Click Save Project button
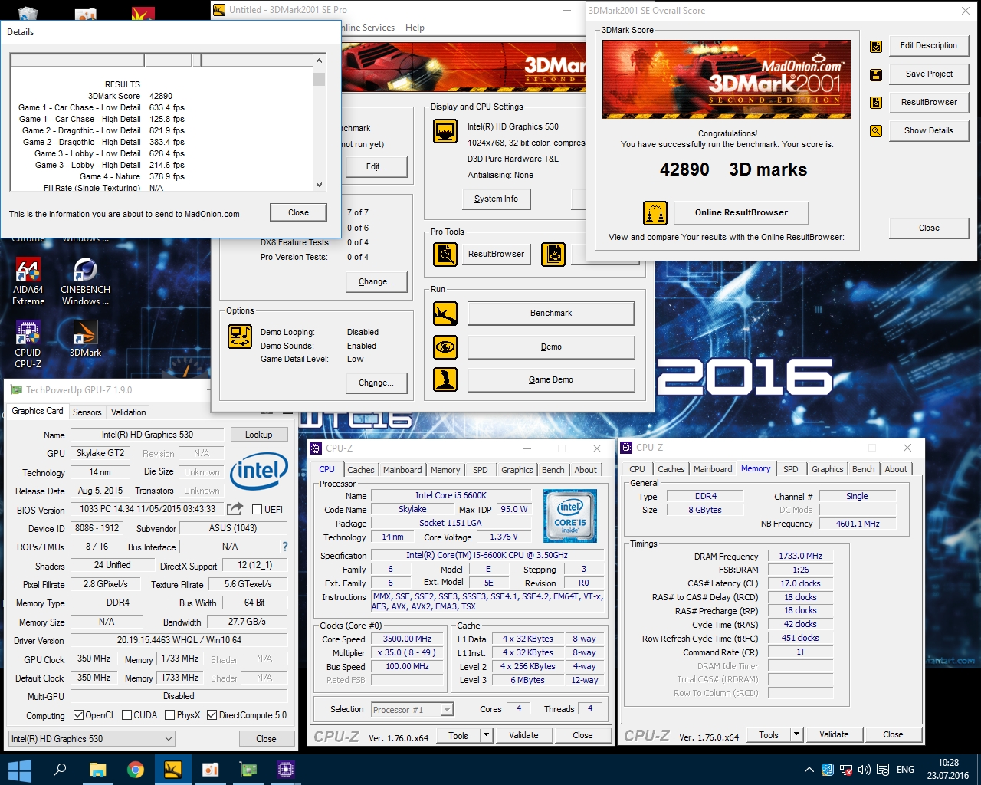 tap(929, 74)
